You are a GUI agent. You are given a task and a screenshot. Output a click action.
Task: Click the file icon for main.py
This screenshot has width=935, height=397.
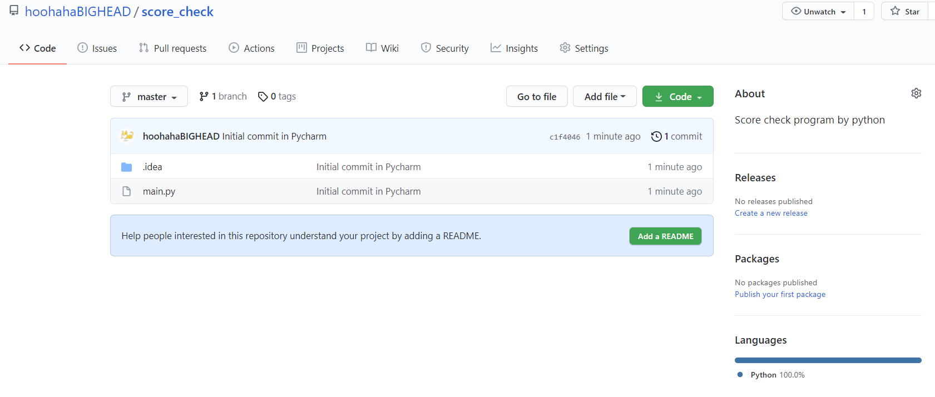(127, 191)
